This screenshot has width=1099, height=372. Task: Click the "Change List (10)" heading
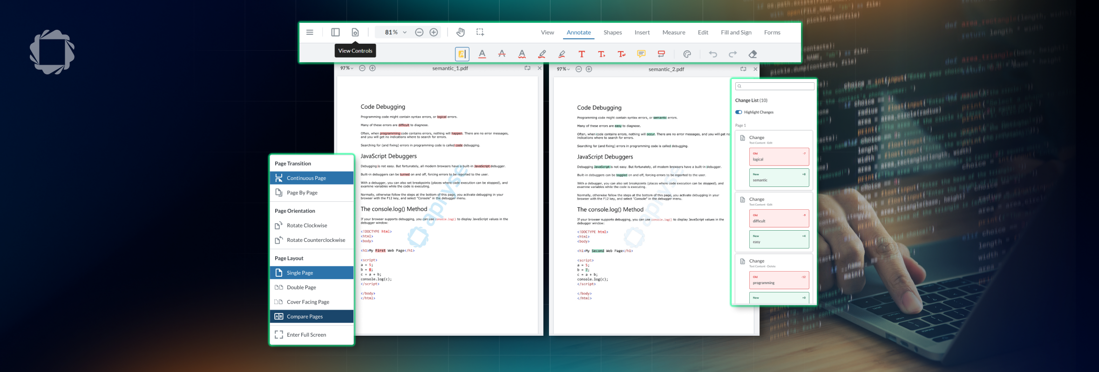(751, 100)
